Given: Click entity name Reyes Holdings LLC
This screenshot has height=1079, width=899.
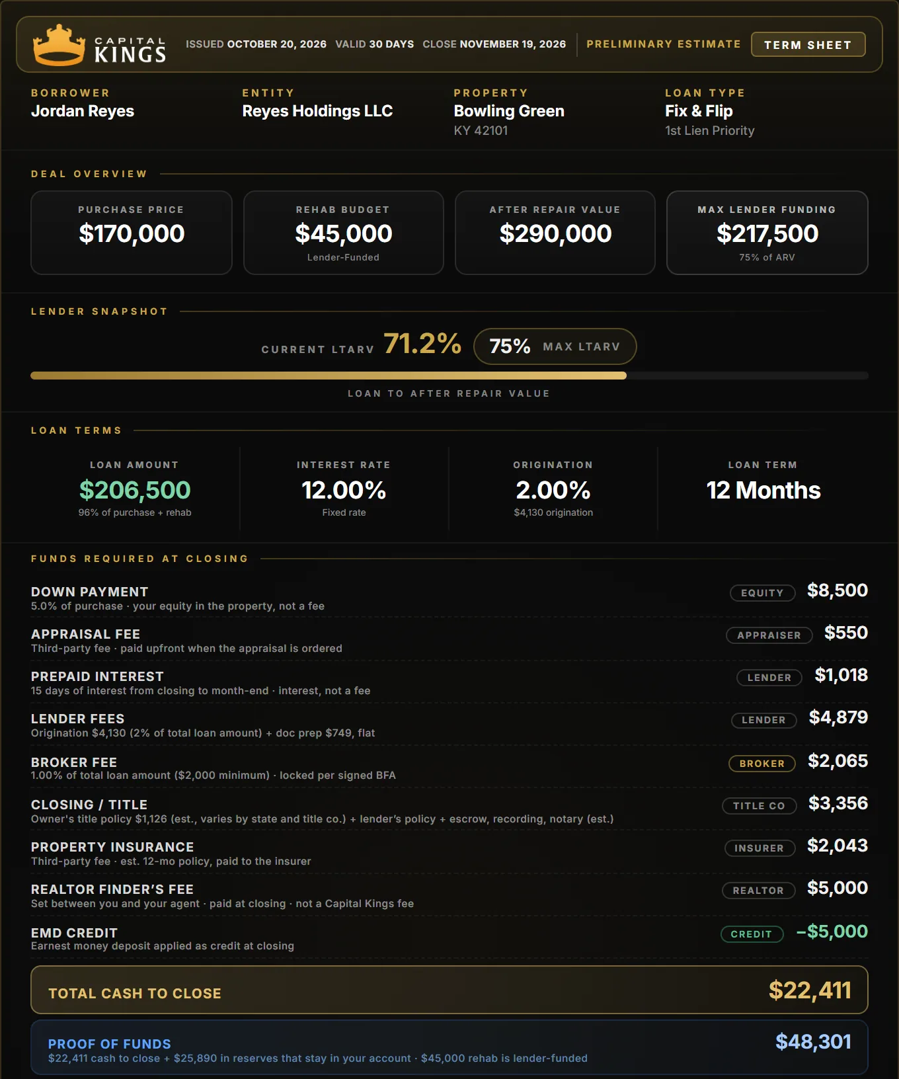Looking at the screenshot, I should pos(317,111).
